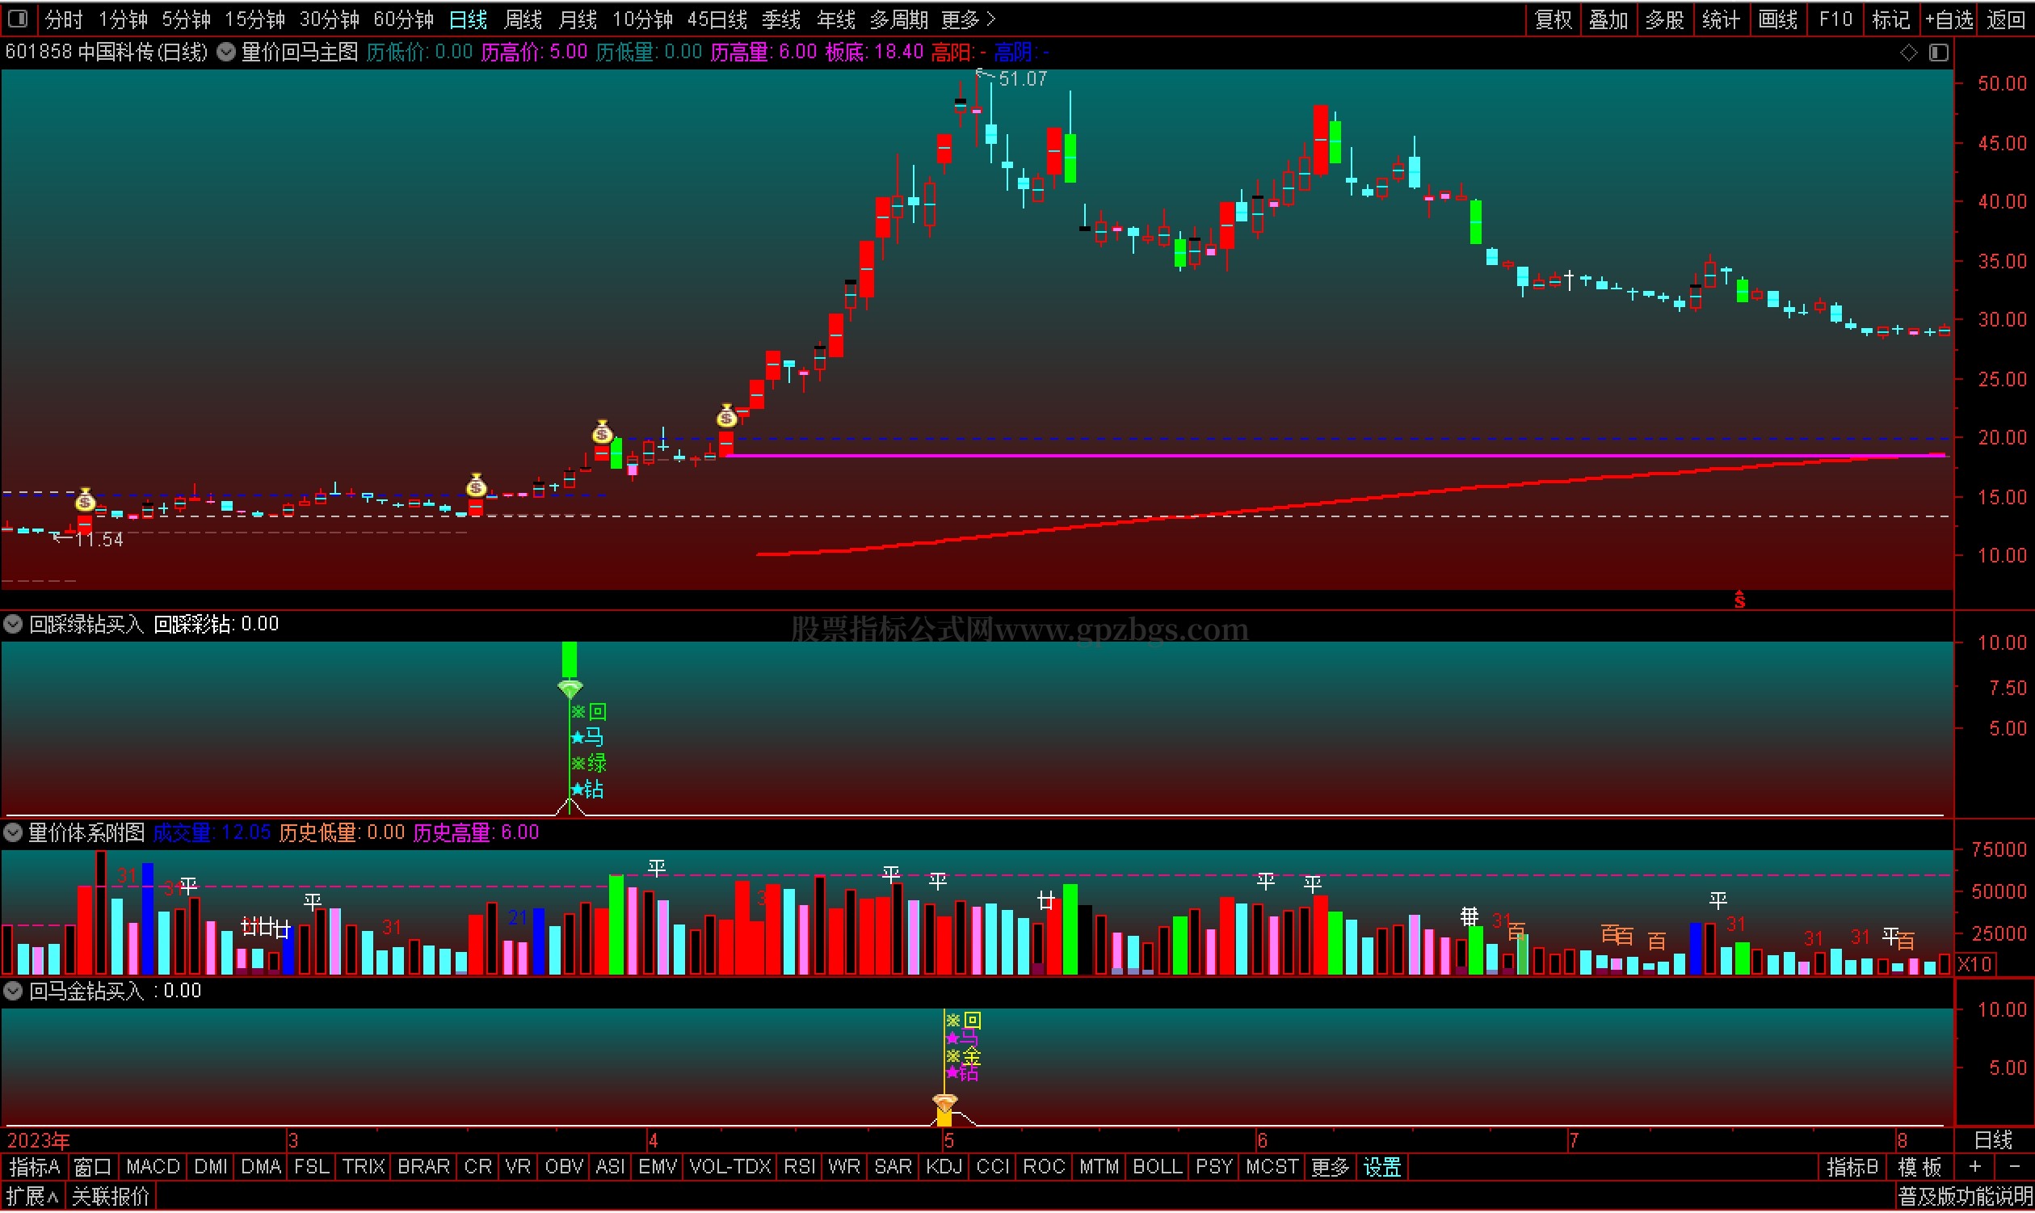Switch to the 周线 weekly period tab
The width and height of the screenshot is (2035, 1213).
523,19
